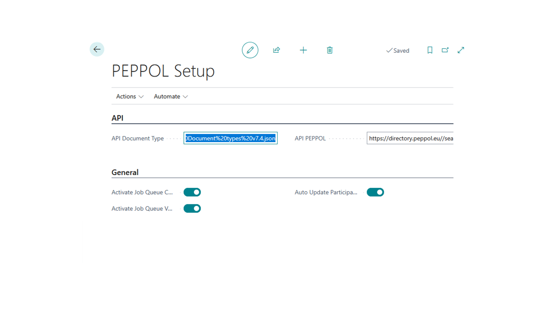The height and width of the screenshot is (309, 550).
Task: Click the API Document Type field
Action: click(x=230, y=138)
